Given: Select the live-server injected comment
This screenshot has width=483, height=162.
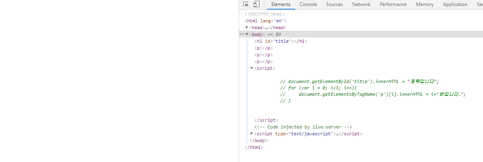Looking at the screenshot, I should point(303,127).
